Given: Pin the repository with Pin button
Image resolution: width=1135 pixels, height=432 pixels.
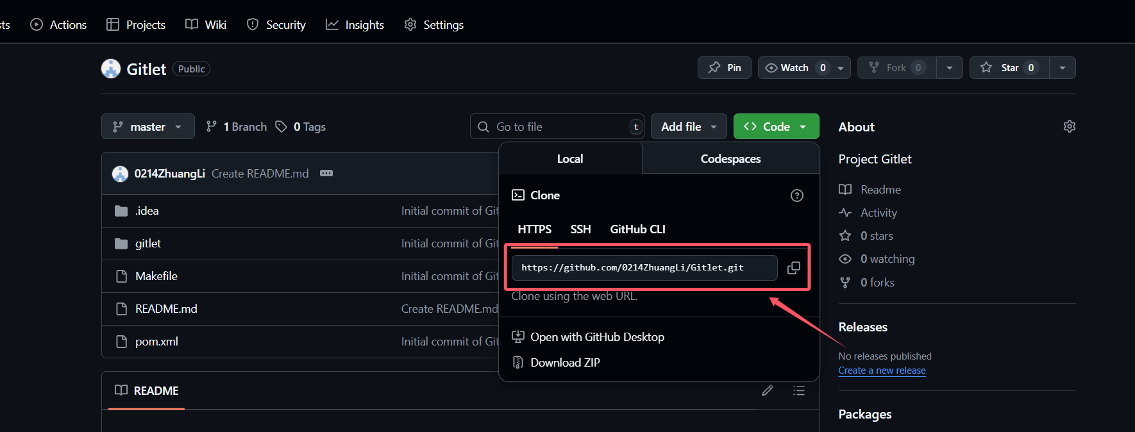Looking at the screenshot, I should tap(725, 68).
